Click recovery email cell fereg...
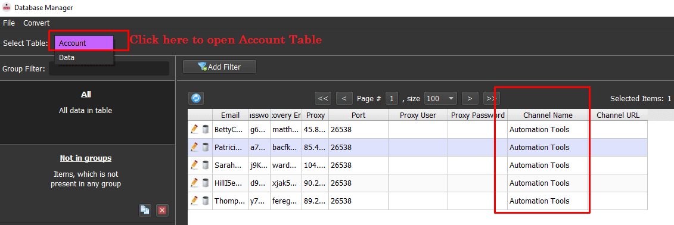The height and width of the screenshot is (225, 674). point(286,201)
